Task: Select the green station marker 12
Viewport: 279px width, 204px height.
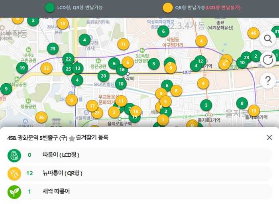Action: click(x=200, y=61)
